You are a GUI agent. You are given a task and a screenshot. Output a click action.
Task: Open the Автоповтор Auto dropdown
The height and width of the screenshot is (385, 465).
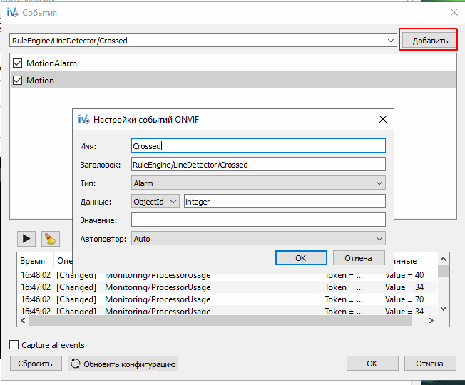(x=258, y=239)
